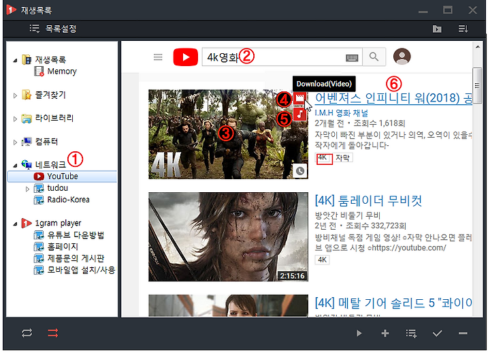Click the music note audio download icon
This screenshot has height=353, width=490.
tap(299, 114)
